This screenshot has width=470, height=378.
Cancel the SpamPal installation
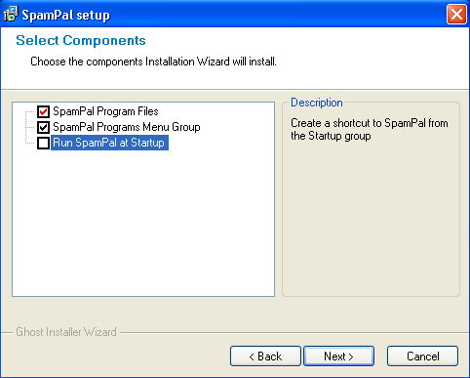[422, 357]
